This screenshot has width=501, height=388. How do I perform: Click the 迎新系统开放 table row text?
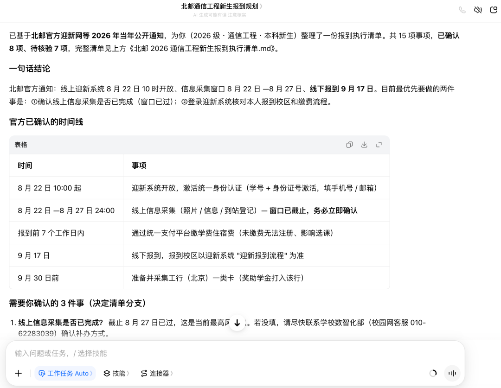pyautogui.click(x=254, y=188)
